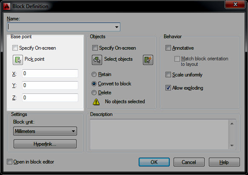Expand the Name dropdown arrow
This screenshot has width=248, height=175.
117,27
